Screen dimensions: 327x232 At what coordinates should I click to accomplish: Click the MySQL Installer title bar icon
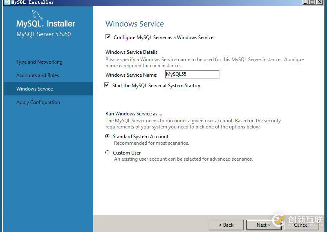(7, 2)
